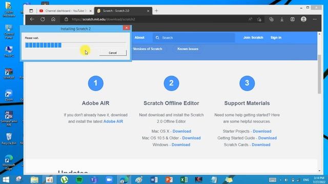The image size is (328, 184).
Task: Click the page vertical scrollbar thumb
Action: [319, 74]
